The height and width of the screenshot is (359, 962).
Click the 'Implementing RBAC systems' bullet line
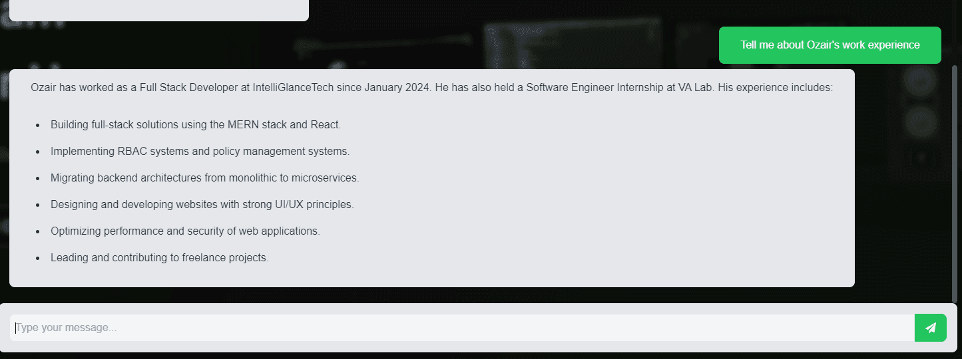pyautogui.click(x=200, y=151)
